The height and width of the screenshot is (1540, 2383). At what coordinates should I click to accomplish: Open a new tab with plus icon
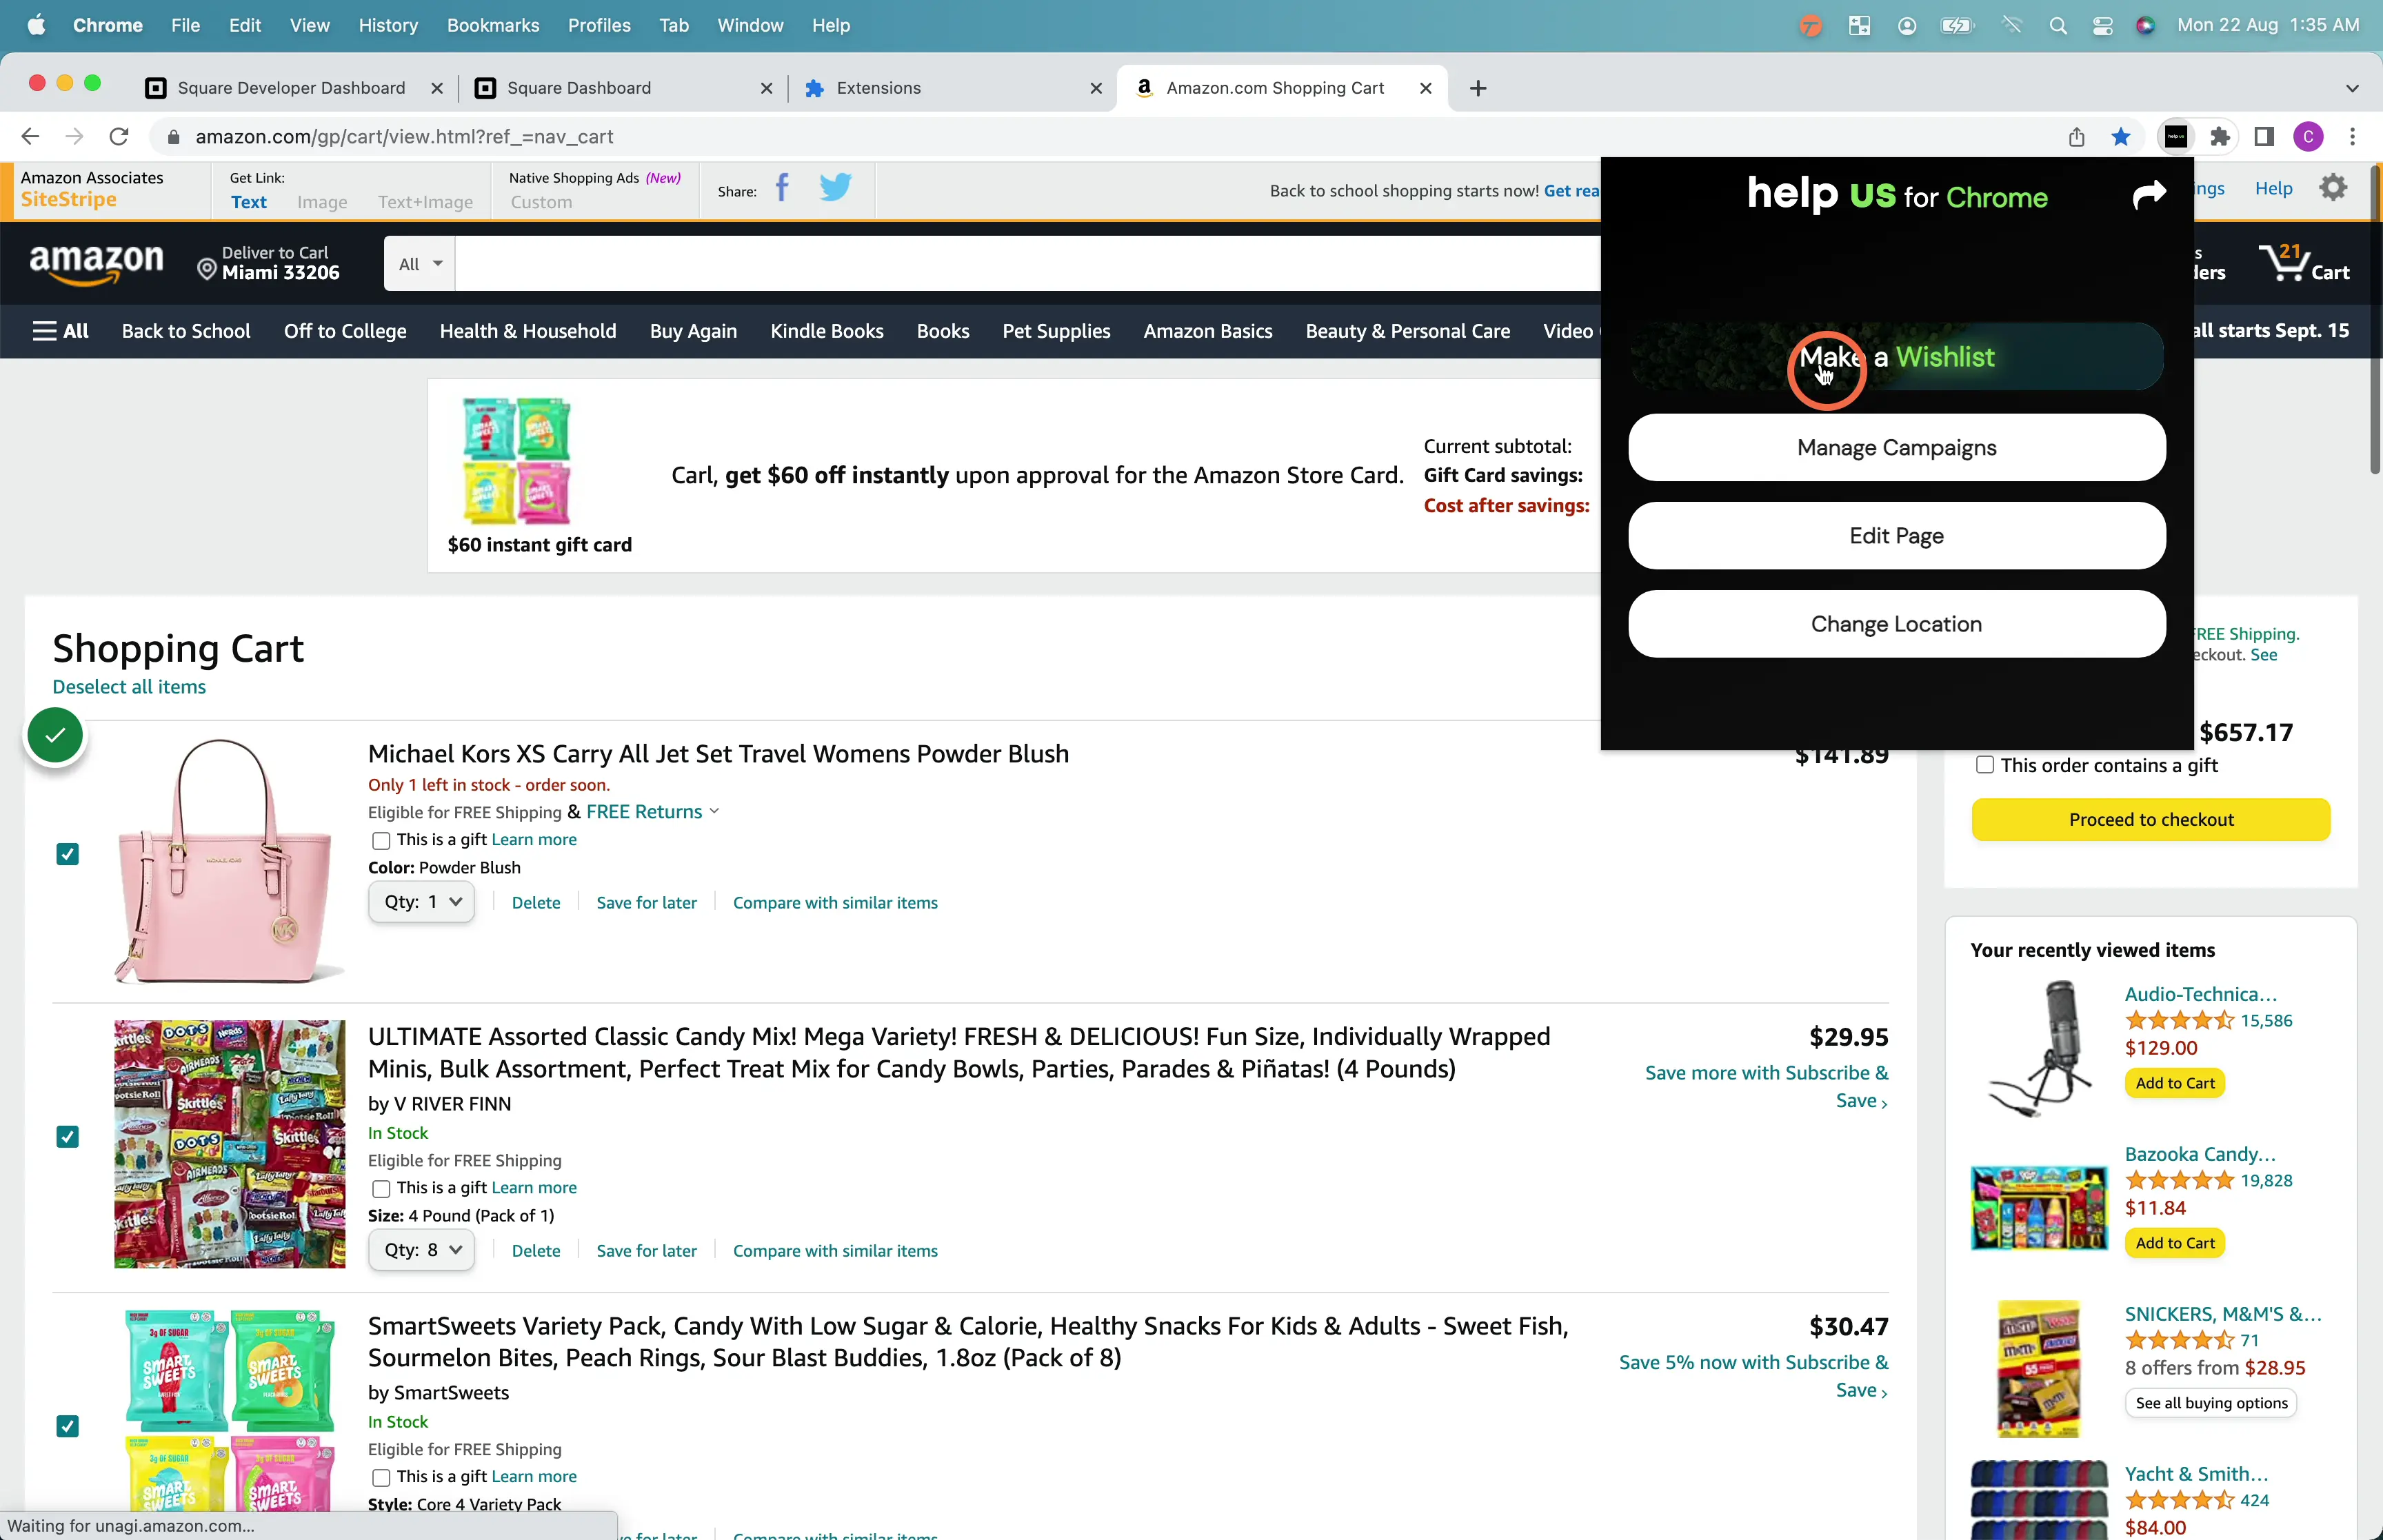pos(1478,88)
